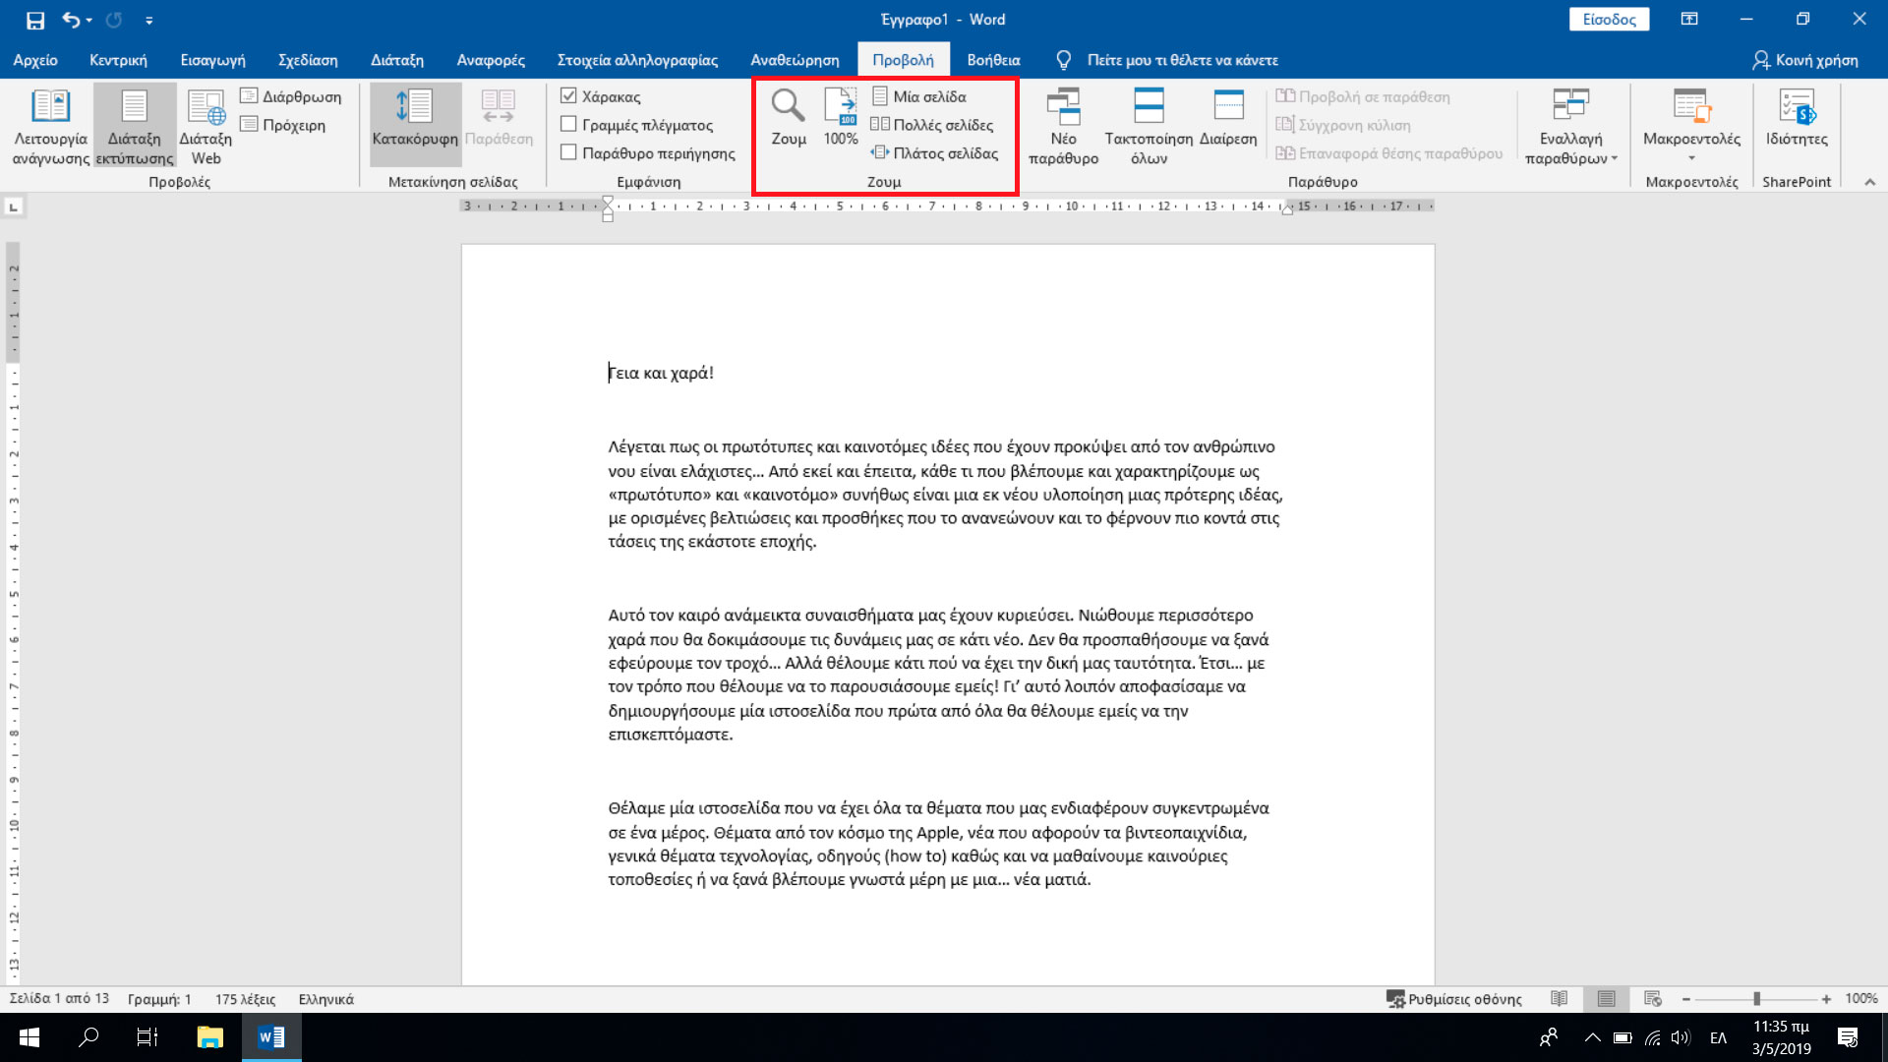Toggle the Χάρακας checkbox

tap(568, 96)
